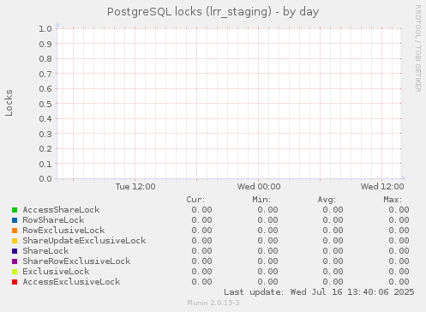Click the Last update timestamp text
The width and height of the screenshot is (426, 312).
point(319,292)
